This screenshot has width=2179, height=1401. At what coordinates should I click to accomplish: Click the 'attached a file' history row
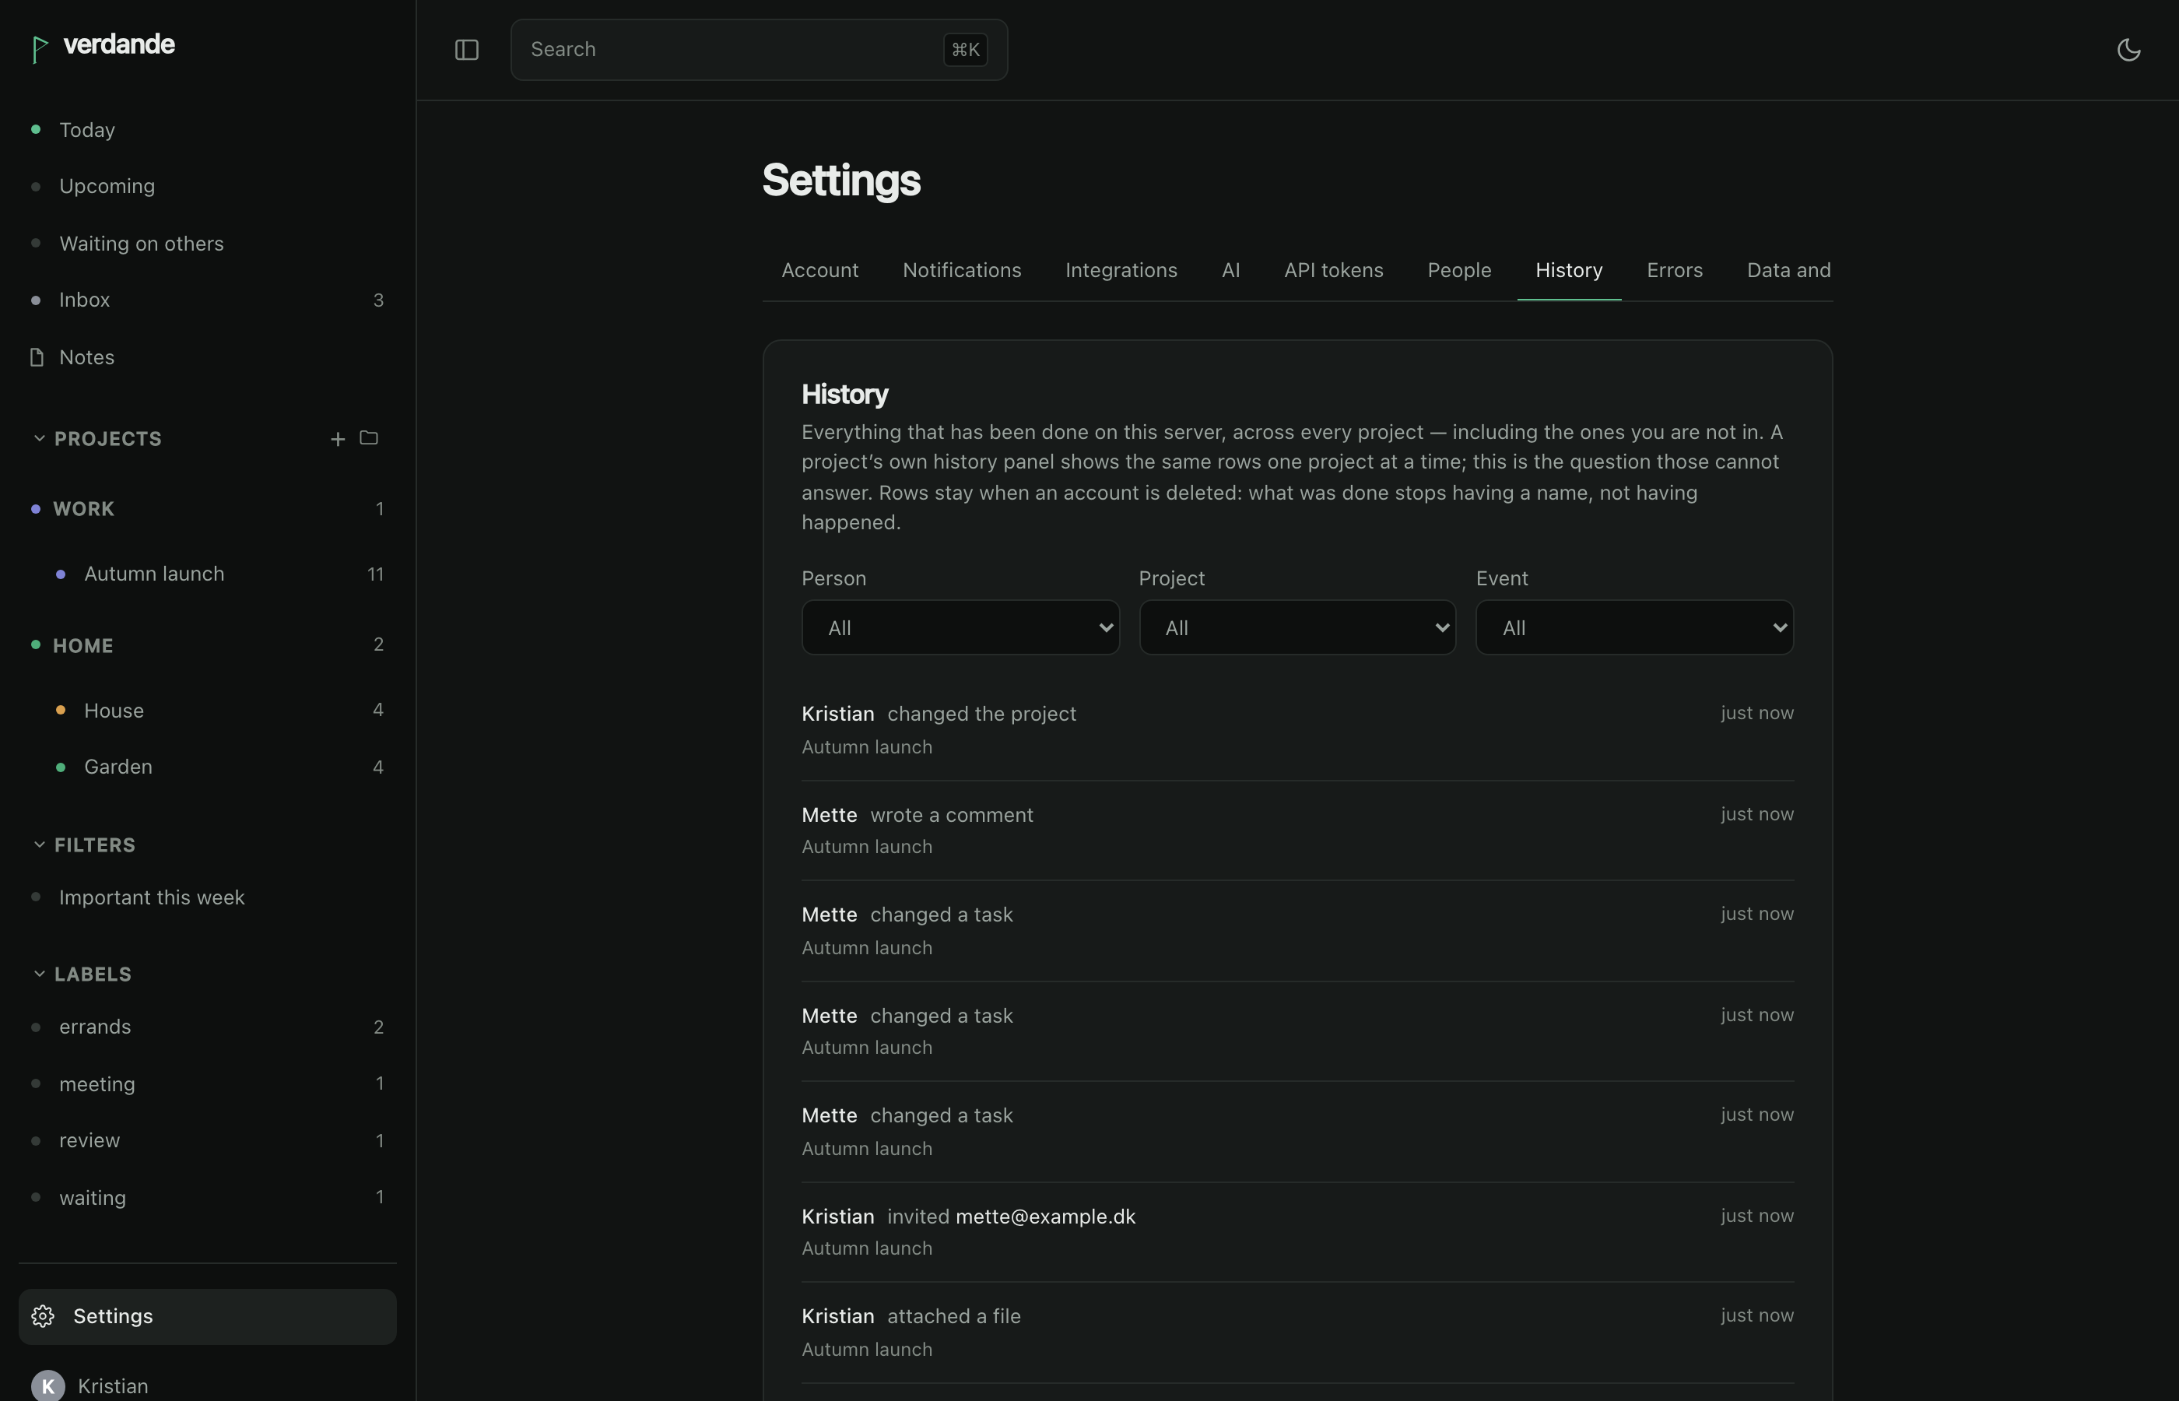pos(1297,1332)
